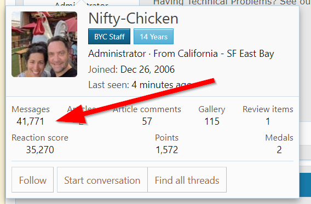
Task: Click the Messages label text
Action: click(31, 109)
